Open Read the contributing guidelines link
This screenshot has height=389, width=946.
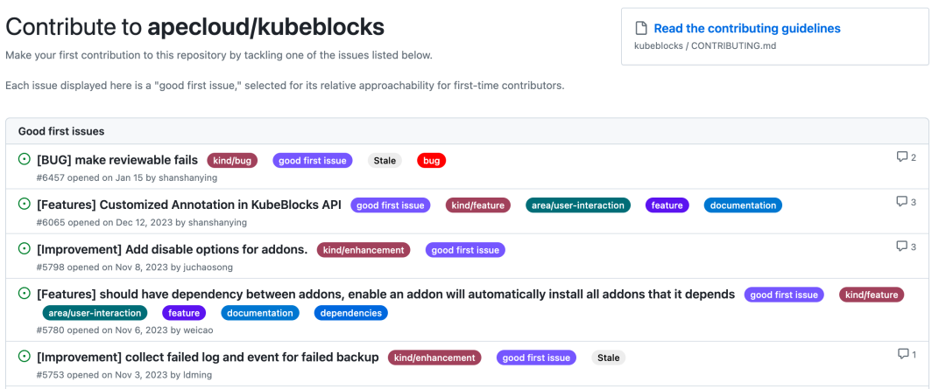[747, 28]
